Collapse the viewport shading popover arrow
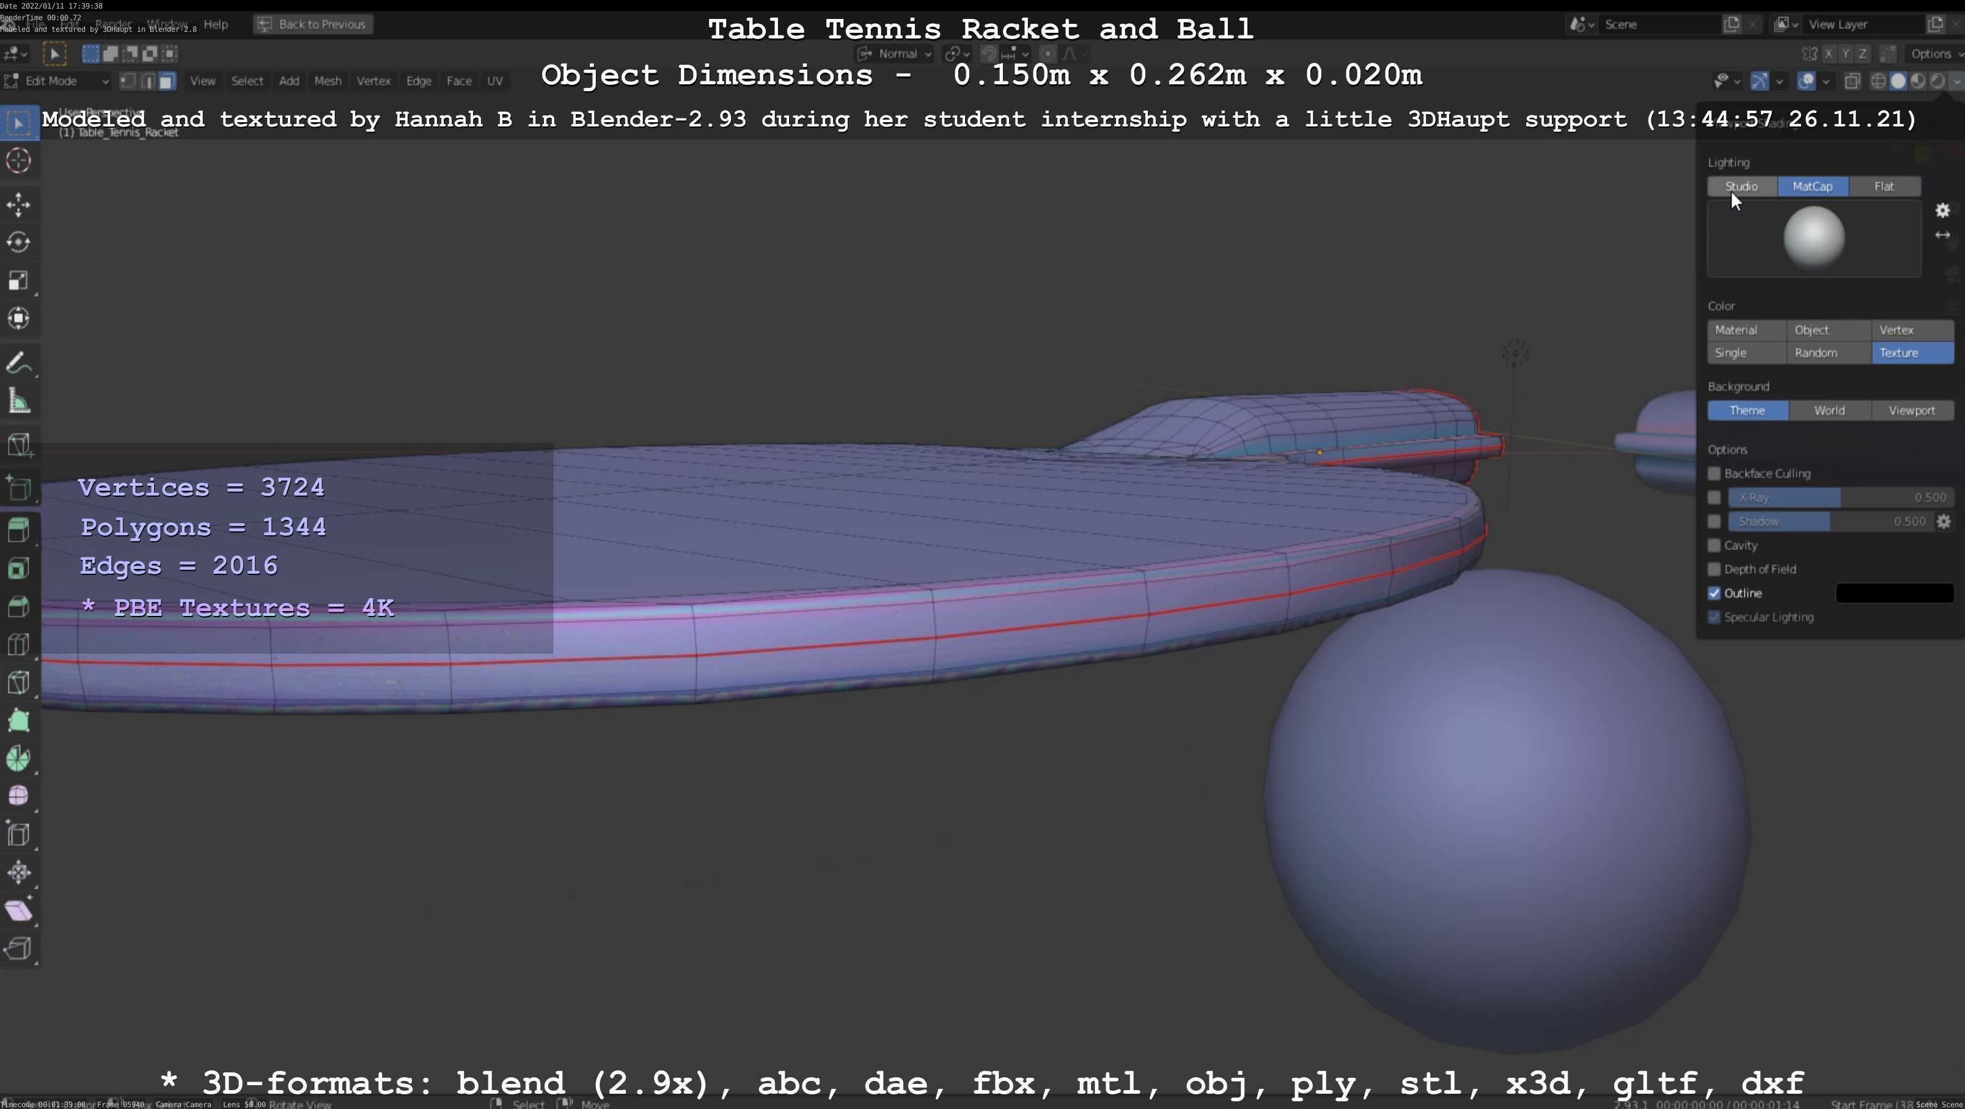The height and width of the screenshot is (1109, 1965). pyautogui.click(x=1956, y=82)
